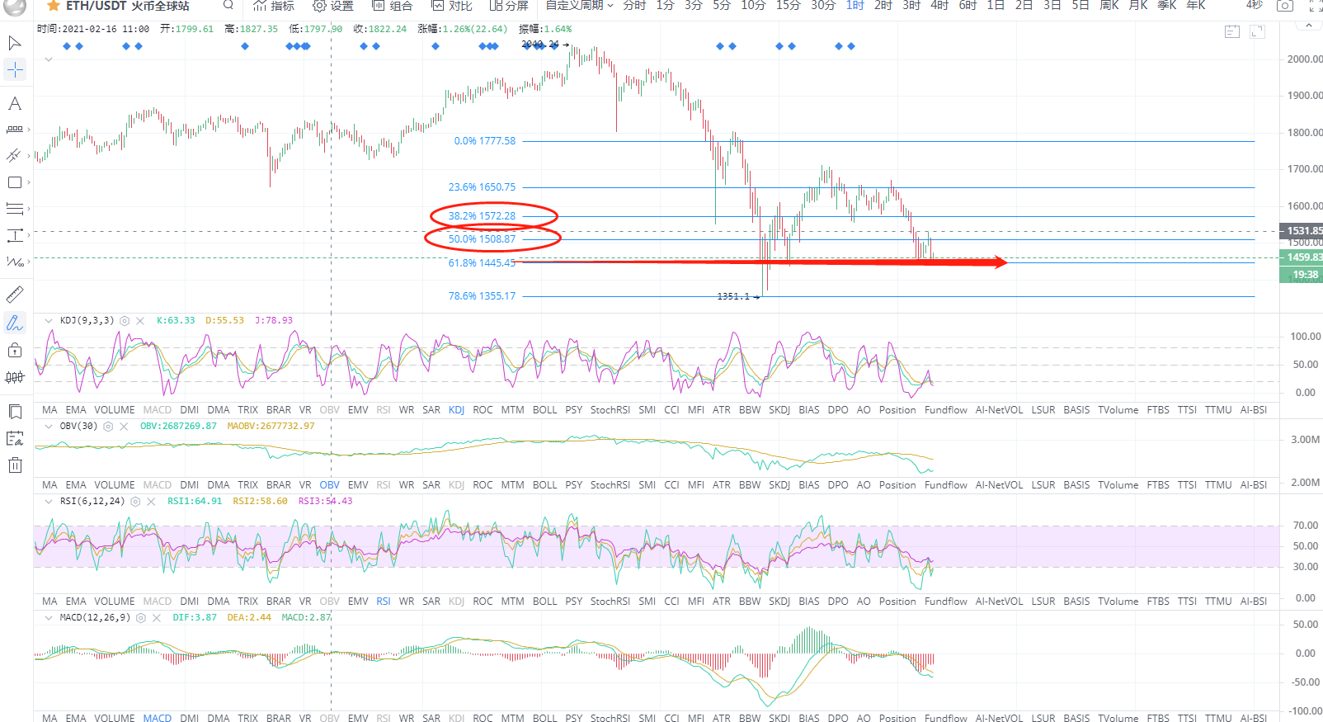This screenshot has width=1323, height=722.
Task: Switch to 1时 hourly timeframe
Action: coord(855,6)
